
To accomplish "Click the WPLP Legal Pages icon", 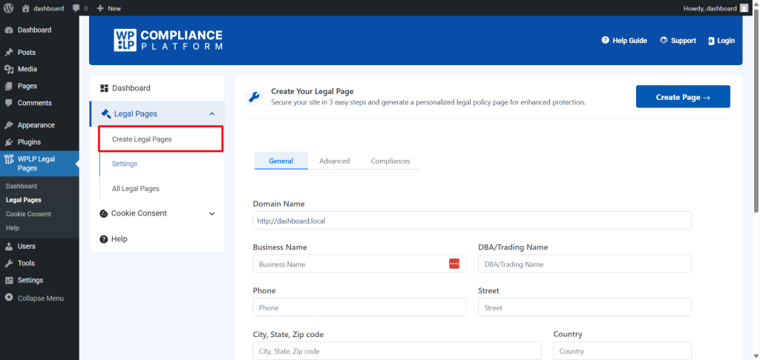I will click(x=9, y=159).
